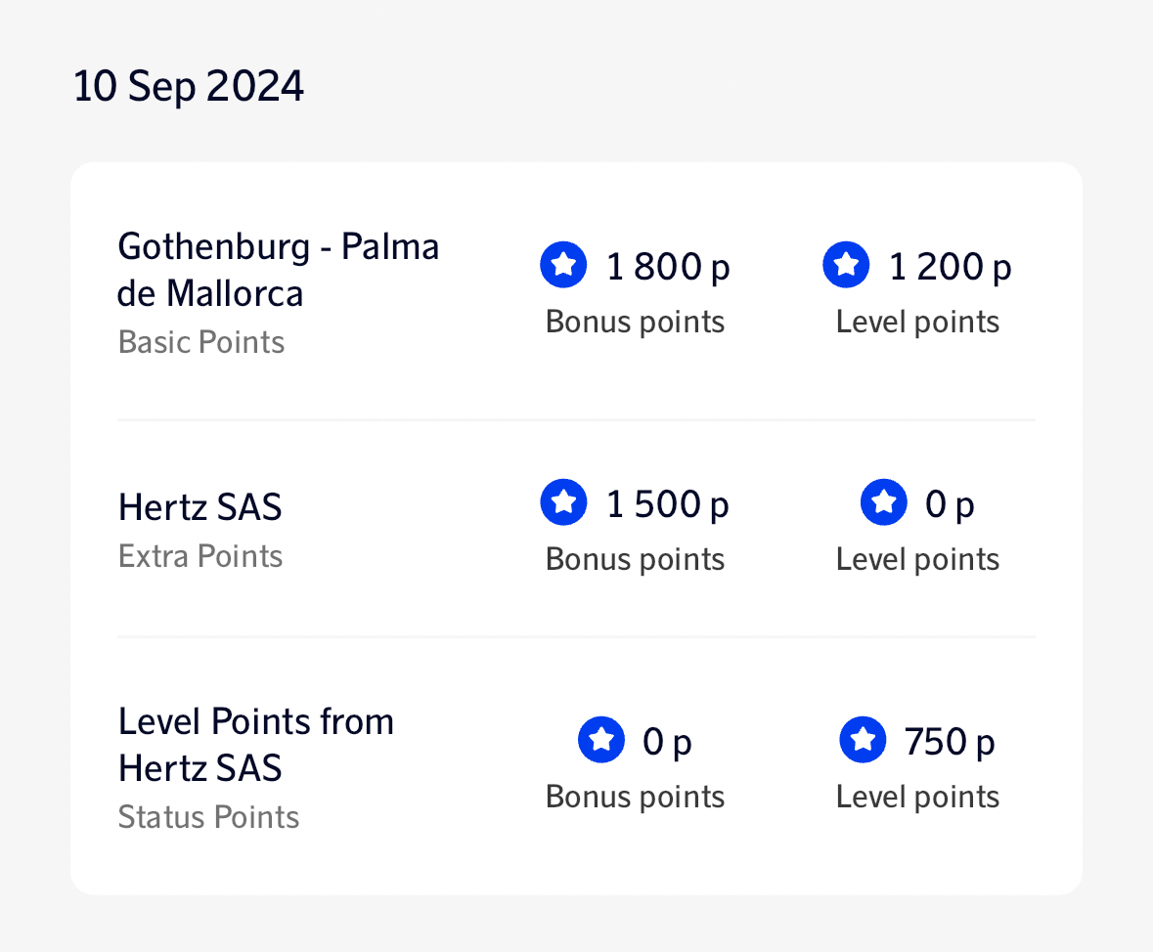
Task: Click star icon next to Hertz SAS 0 p level points
Action: 883,503
